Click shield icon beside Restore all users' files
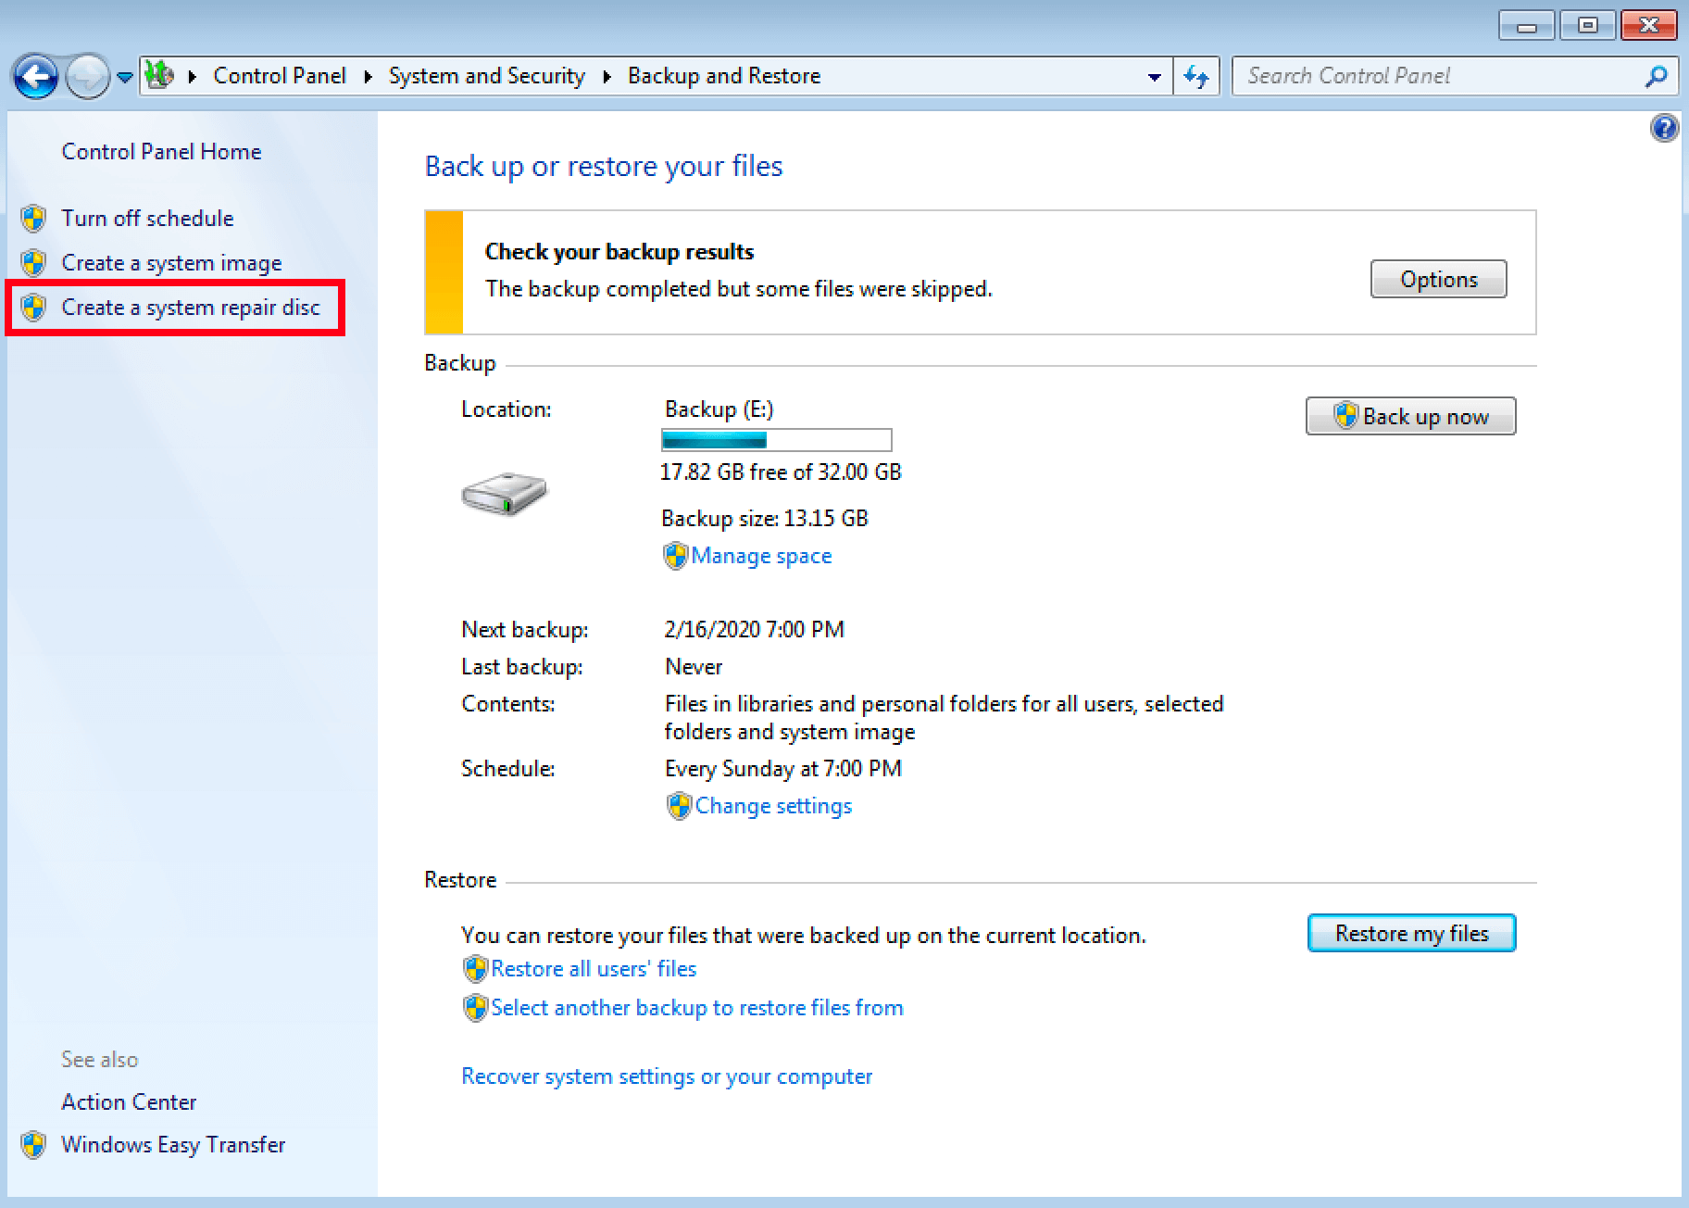Screen dimensions: 1689x1208 tap(475, 969)
